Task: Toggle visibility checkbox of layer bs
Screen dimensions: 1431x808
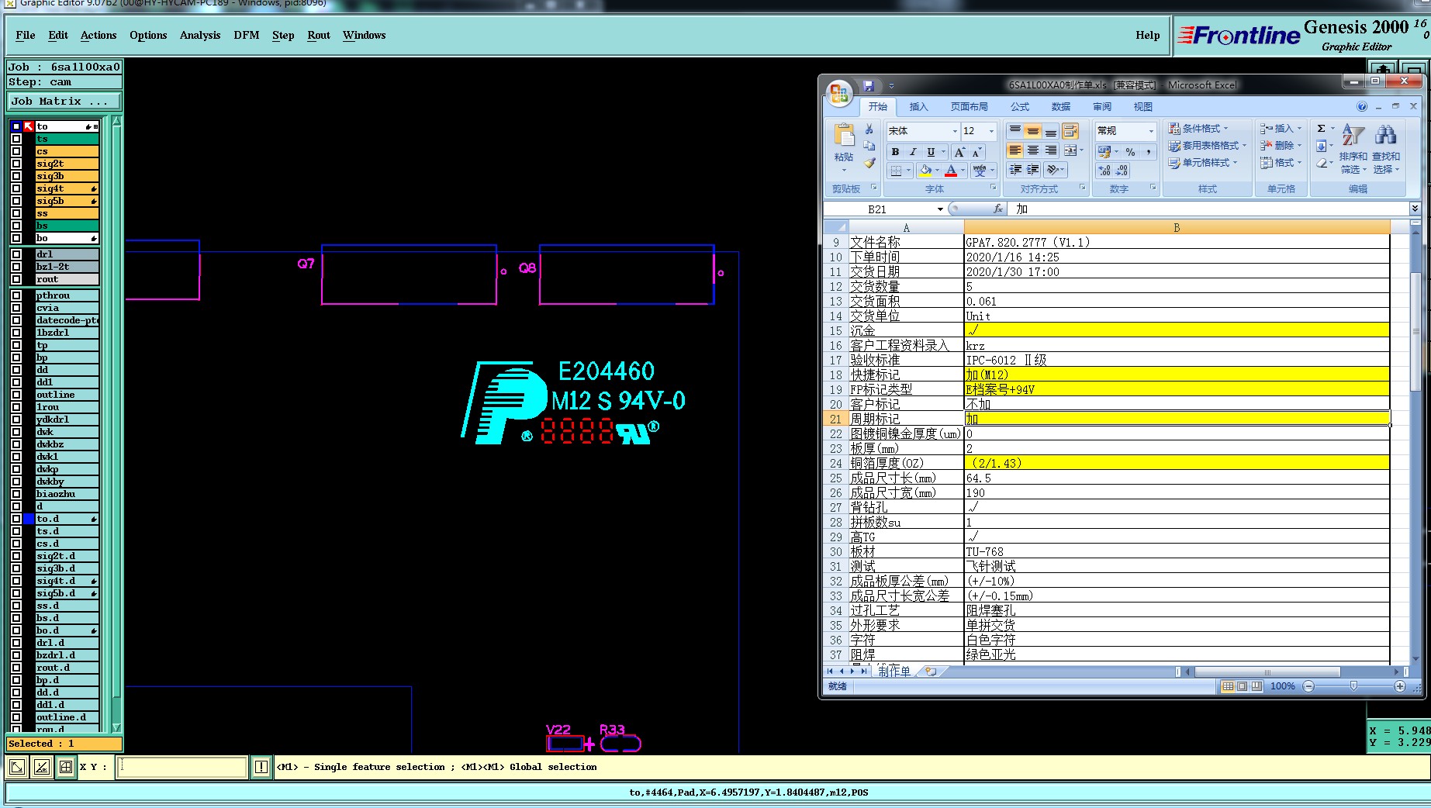Action: point(16,226)
